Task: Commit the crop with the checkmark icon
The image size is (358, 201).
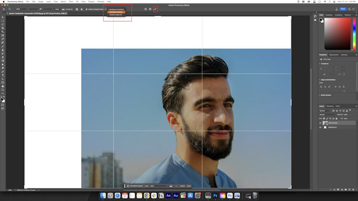Action: (155, 9)
